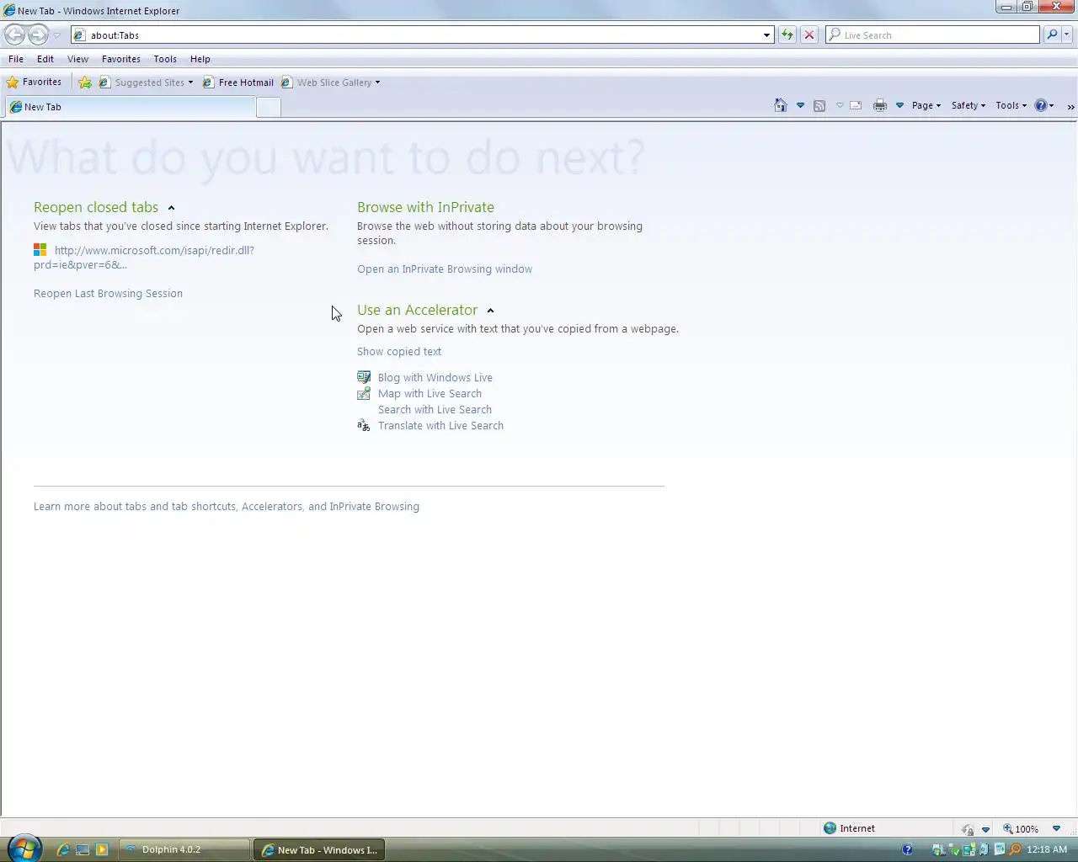This screenshot has height=862, width=1078.
Task: Click Protected Mode lock status icon
Action: pyautogui.click(x=968, y=829)
